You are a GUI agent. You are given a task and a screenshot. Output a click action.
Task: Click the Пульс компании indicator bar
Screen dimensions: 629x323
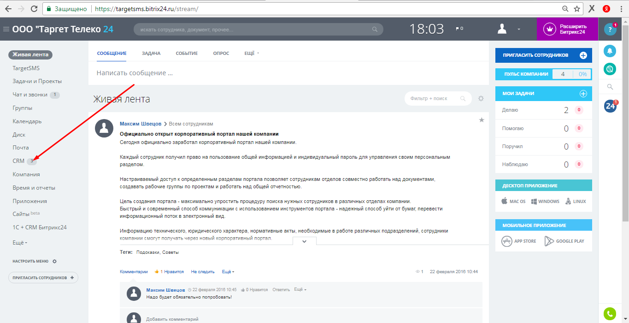click(x=544, y=74)
